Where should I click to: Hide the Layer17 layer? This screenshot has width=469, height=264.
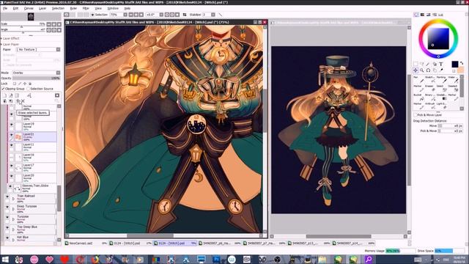coord(12,166)
